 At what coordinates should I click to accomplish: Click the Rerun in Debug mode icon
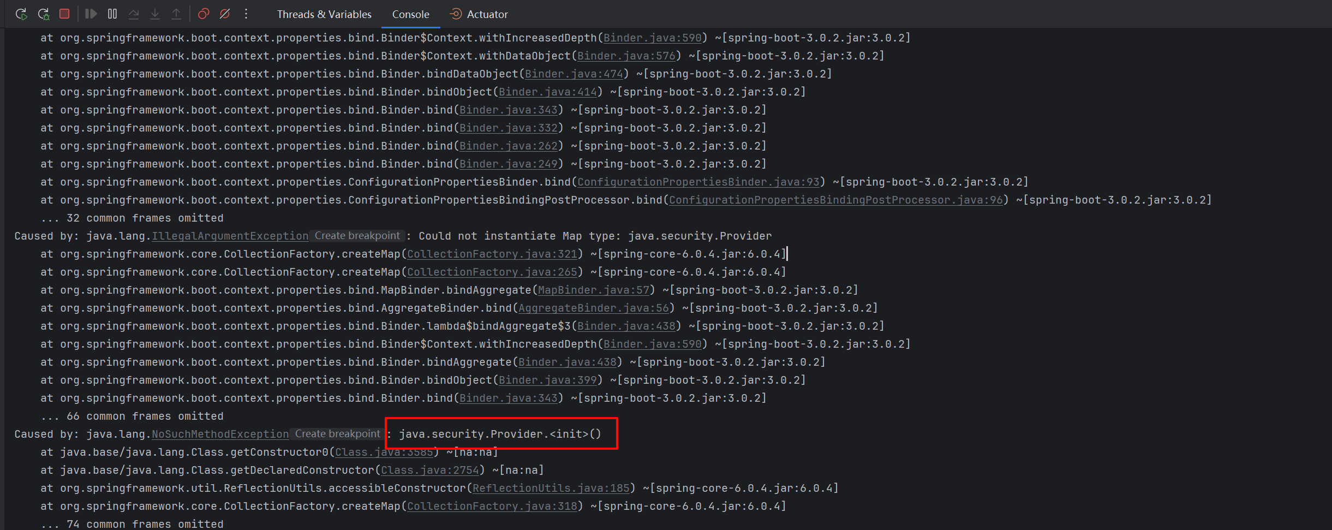44,14
